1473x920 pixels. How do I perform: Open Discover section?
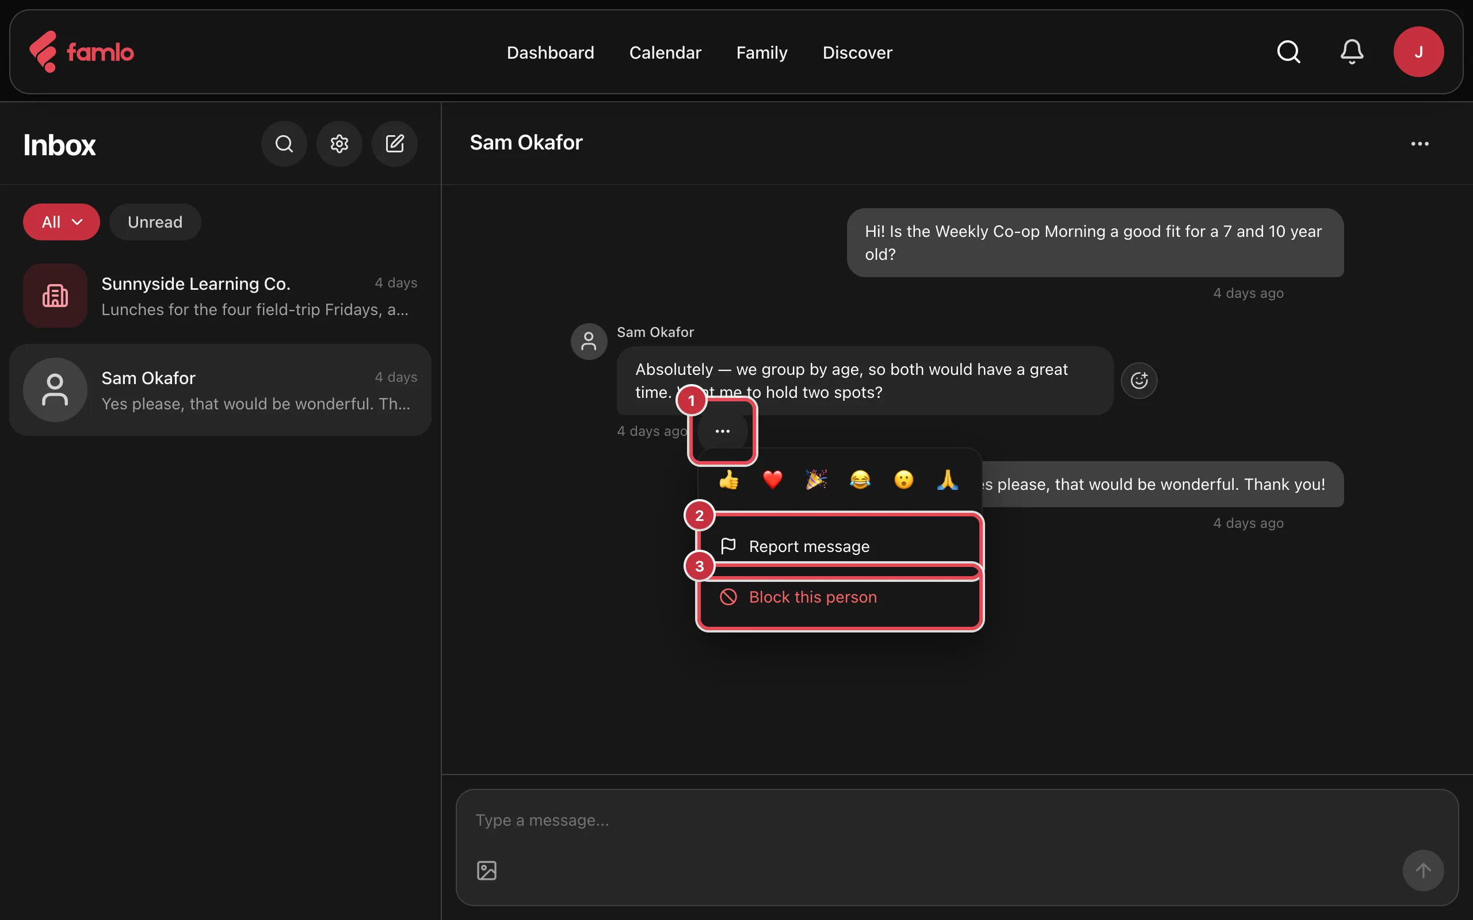(x=857, y=52)
